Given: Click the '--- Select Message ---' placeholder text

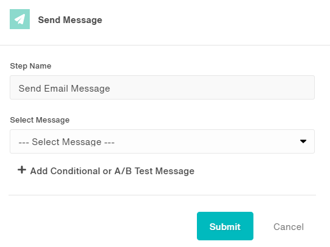Looking at the screenshot, I should 66,142.
